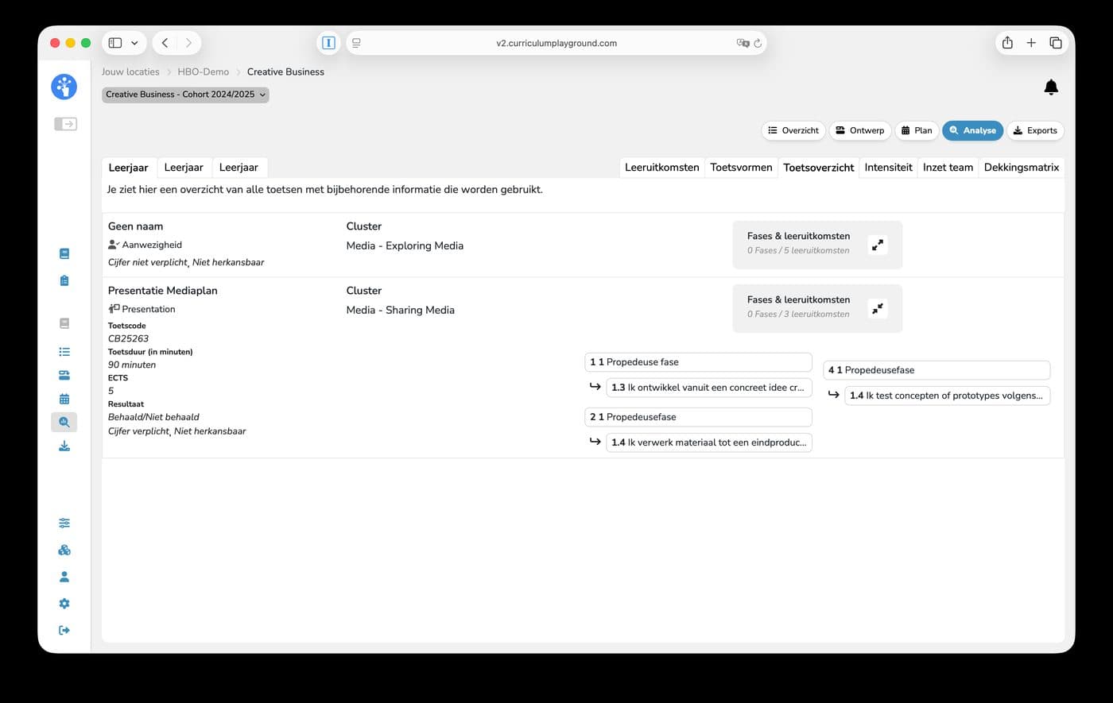This screenshot has width=1113, height=703.
Task: Click the 'Media - Exploring Media' cluster text
Action: point(405,245)
